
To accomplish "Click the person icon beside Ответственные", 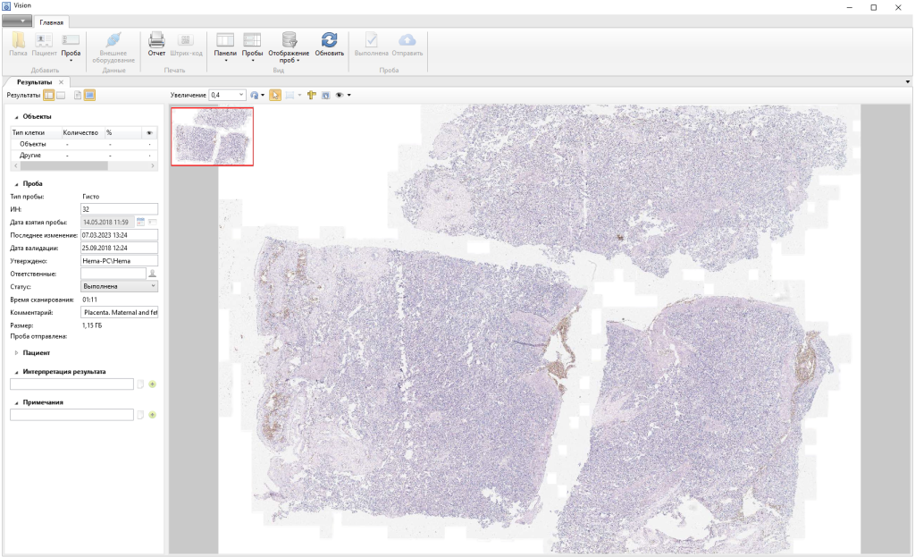I will (x=152, y=274).
